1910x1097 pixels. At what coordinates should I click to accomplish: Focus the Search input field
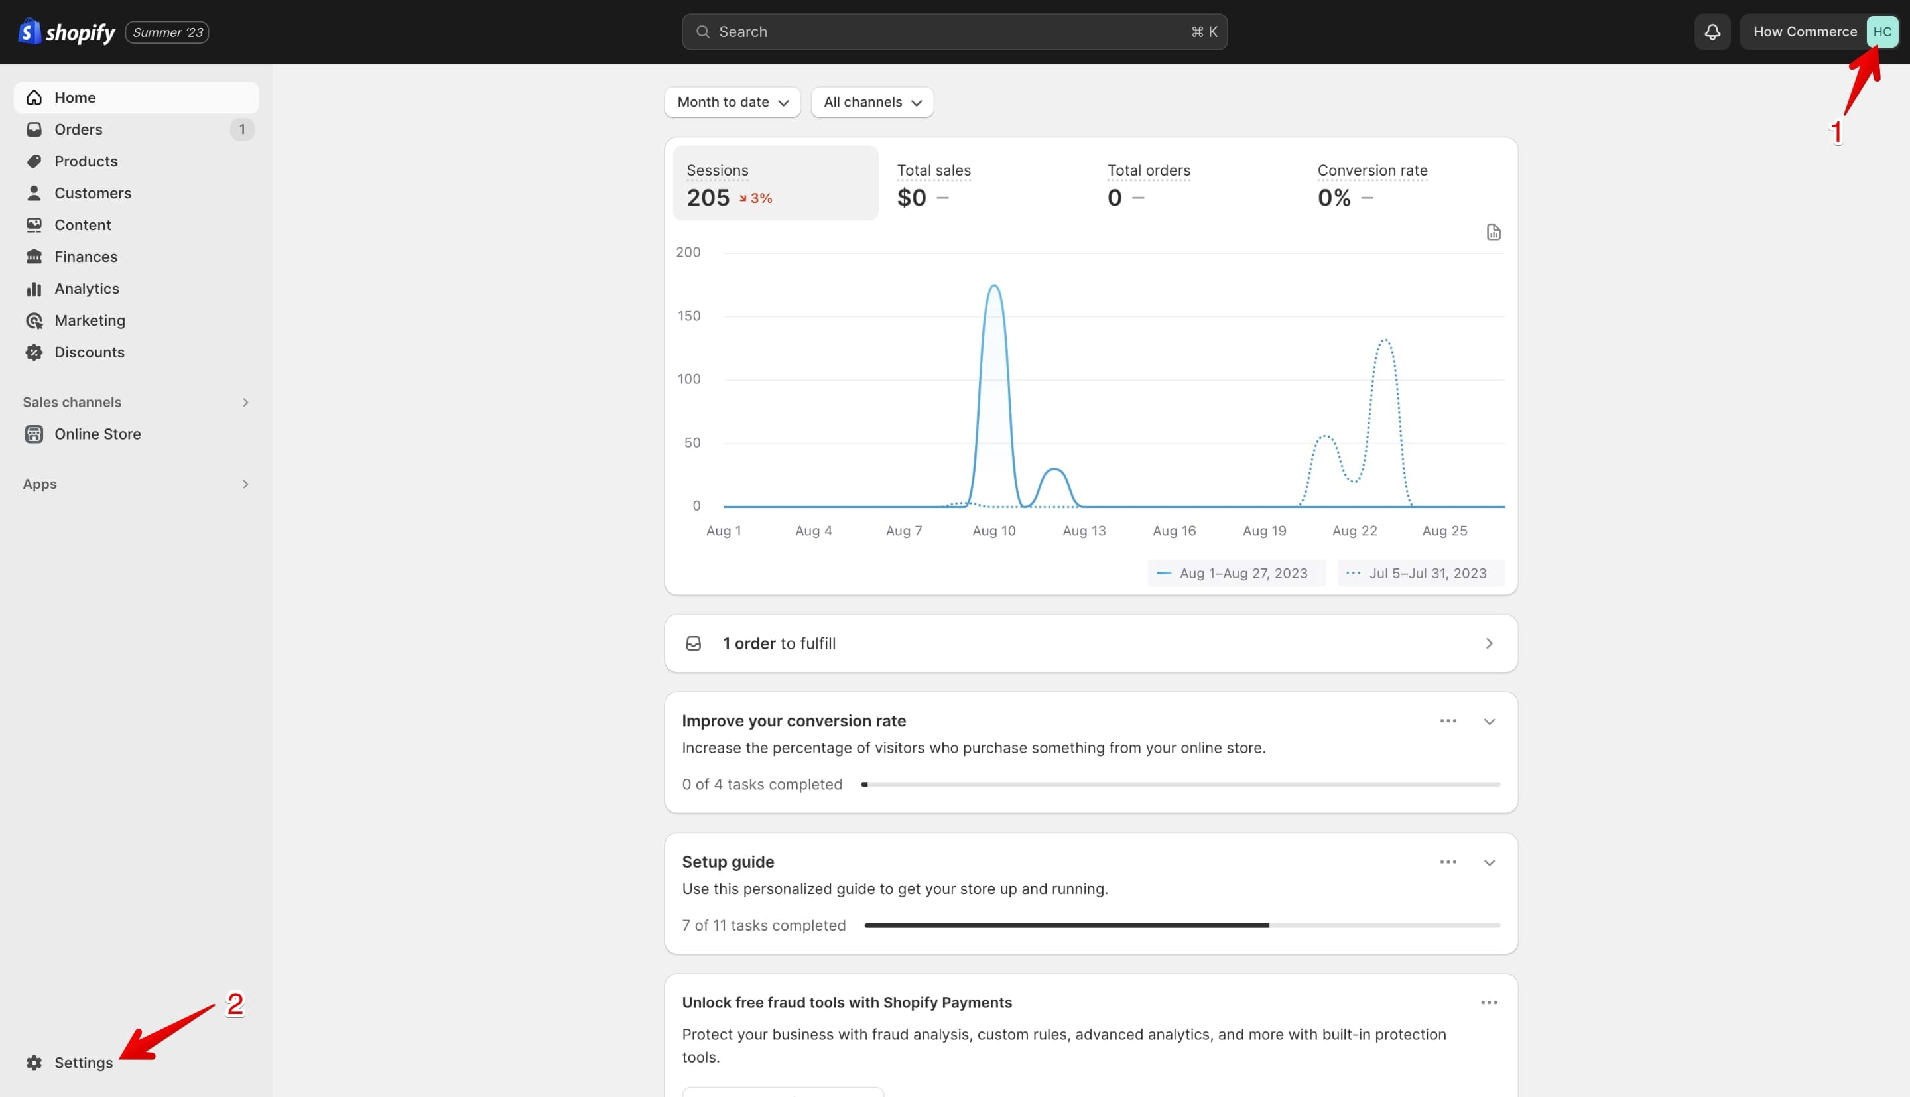[954, 32]
